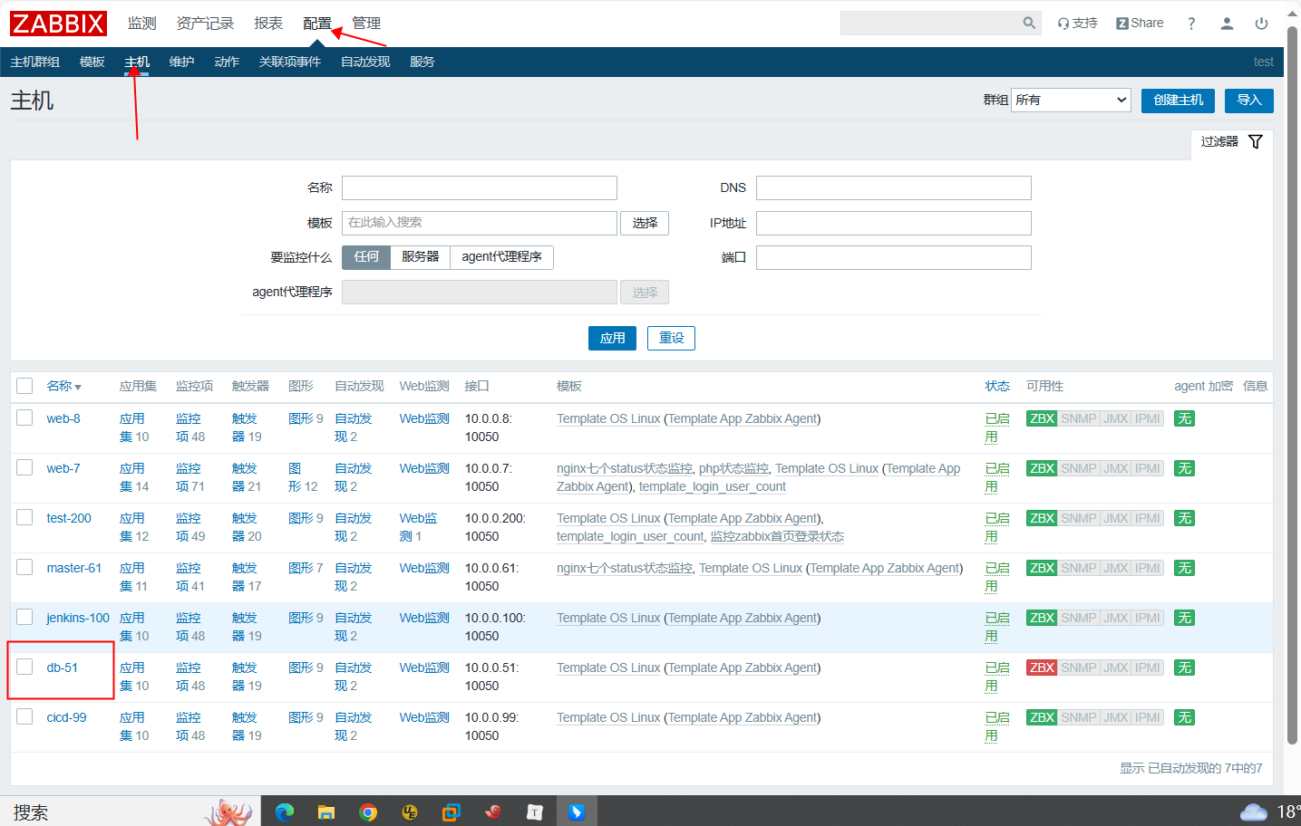
Task: Check the db-51 host checkbox
Action: (x=24, y=667)
